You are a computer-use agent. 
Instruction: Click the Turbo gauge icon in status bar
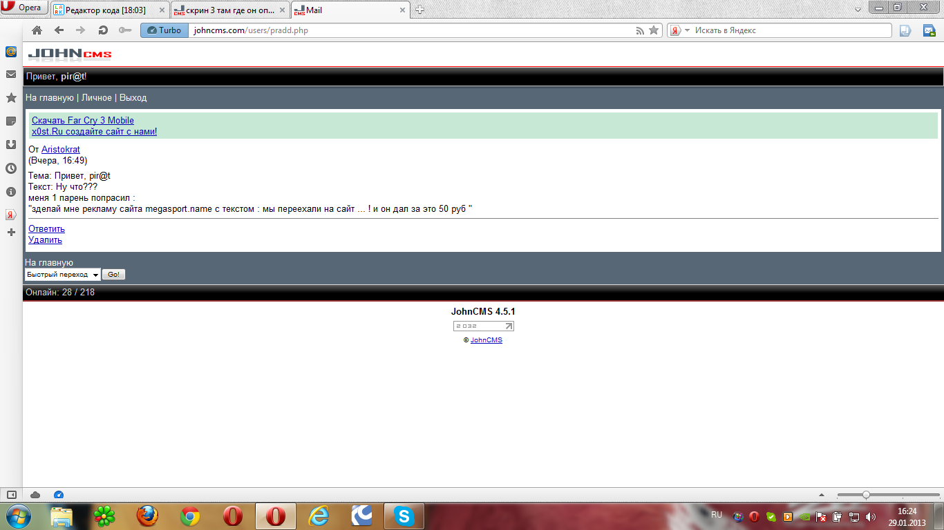pyautogui.click(x=58, y=495)
